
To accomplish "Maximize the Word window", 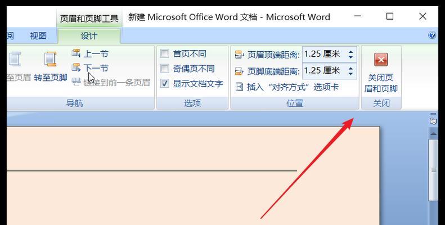I will click(x=390, y=16).
